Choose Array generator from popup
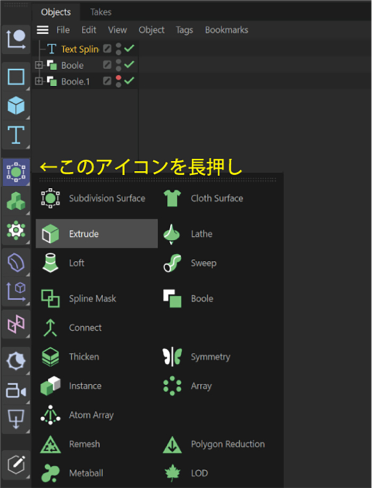Screen dimensions: 372x488 (x=219, y=386)
